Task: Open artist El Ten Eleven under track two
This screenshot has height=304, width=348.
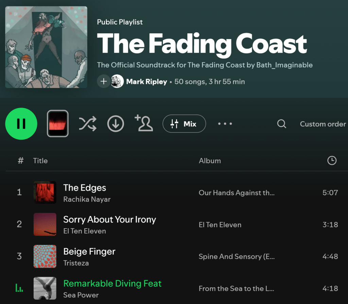Action: [85, 231]
